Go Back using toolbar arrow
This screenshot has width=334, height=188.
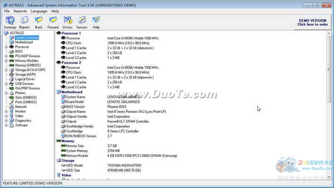click(39, 23)
